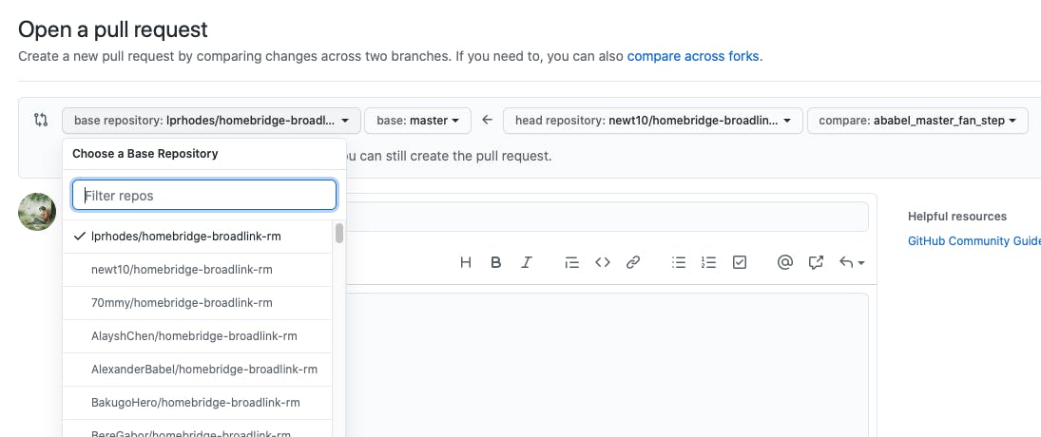The image size is (1041, 437).
Task: Select newt10/homebridge-broadlink-rm repository
Action: 197,270
